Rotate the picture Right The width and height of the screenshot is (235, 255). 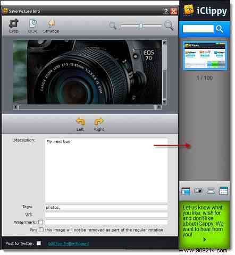pyautogui.click(x=99, y=124)
